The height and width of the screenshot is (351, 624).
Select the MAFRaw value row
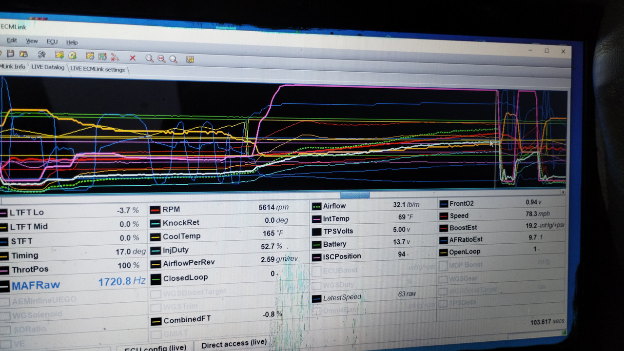click(73, 284)
